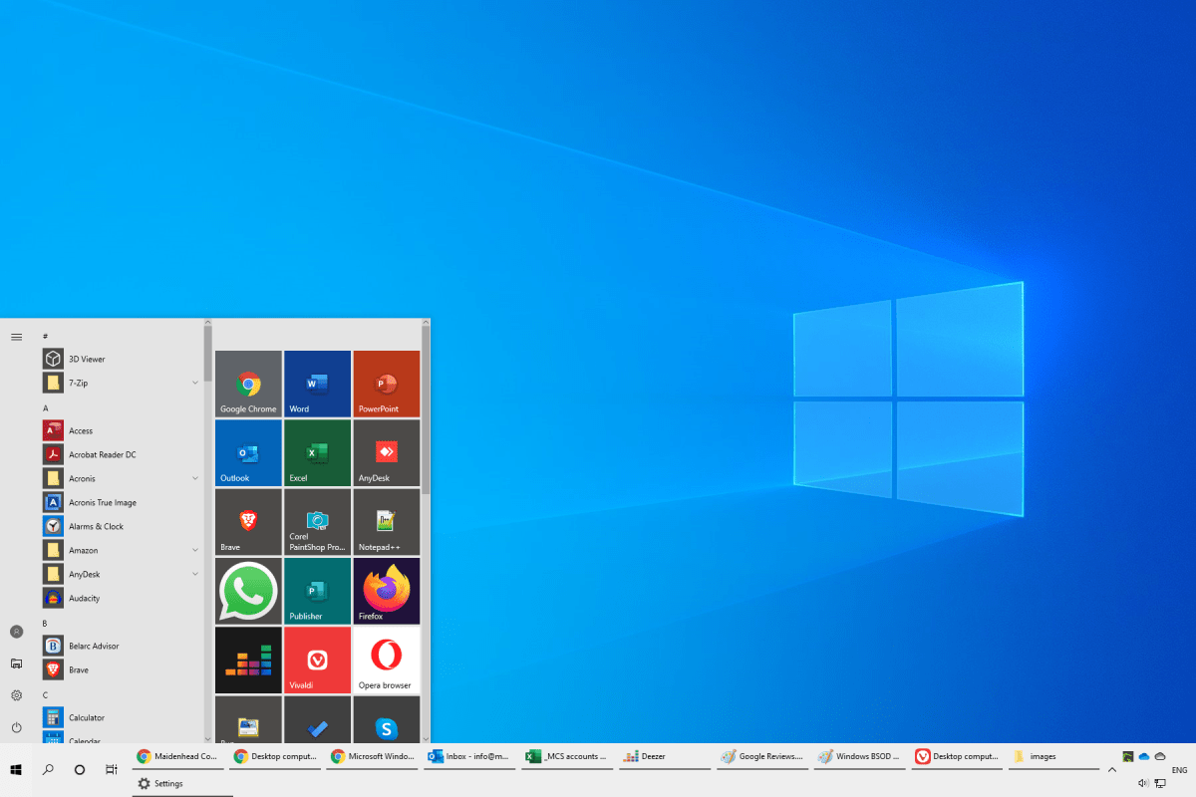Launch Acronis True Image from app list
The height and width of the screenshot is (797, 1196).
point(122,502)
